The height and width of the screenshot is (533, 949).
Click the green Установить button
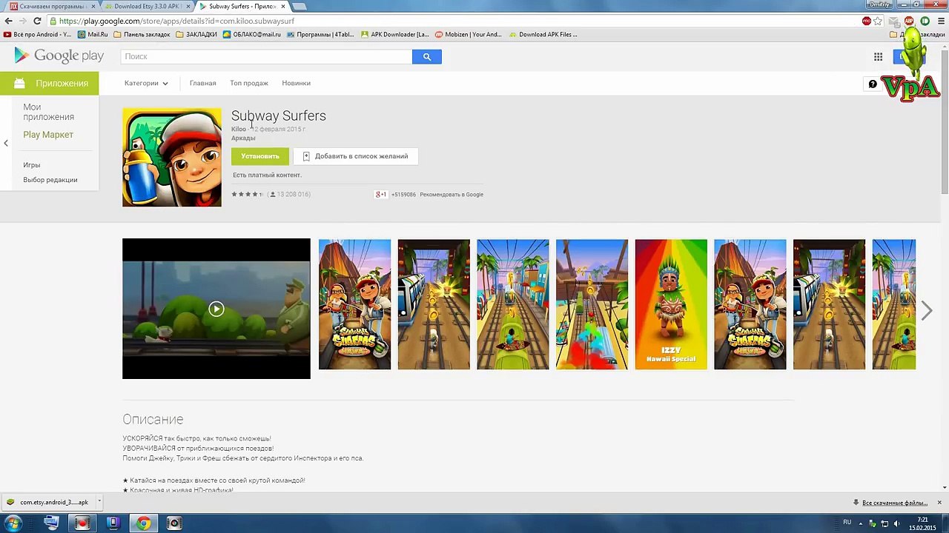click(x=260, y=156)
